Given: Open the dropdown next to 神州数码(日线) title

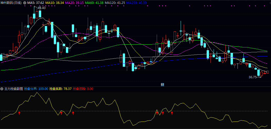Looking at the screenshot, I should coord(25,3).
